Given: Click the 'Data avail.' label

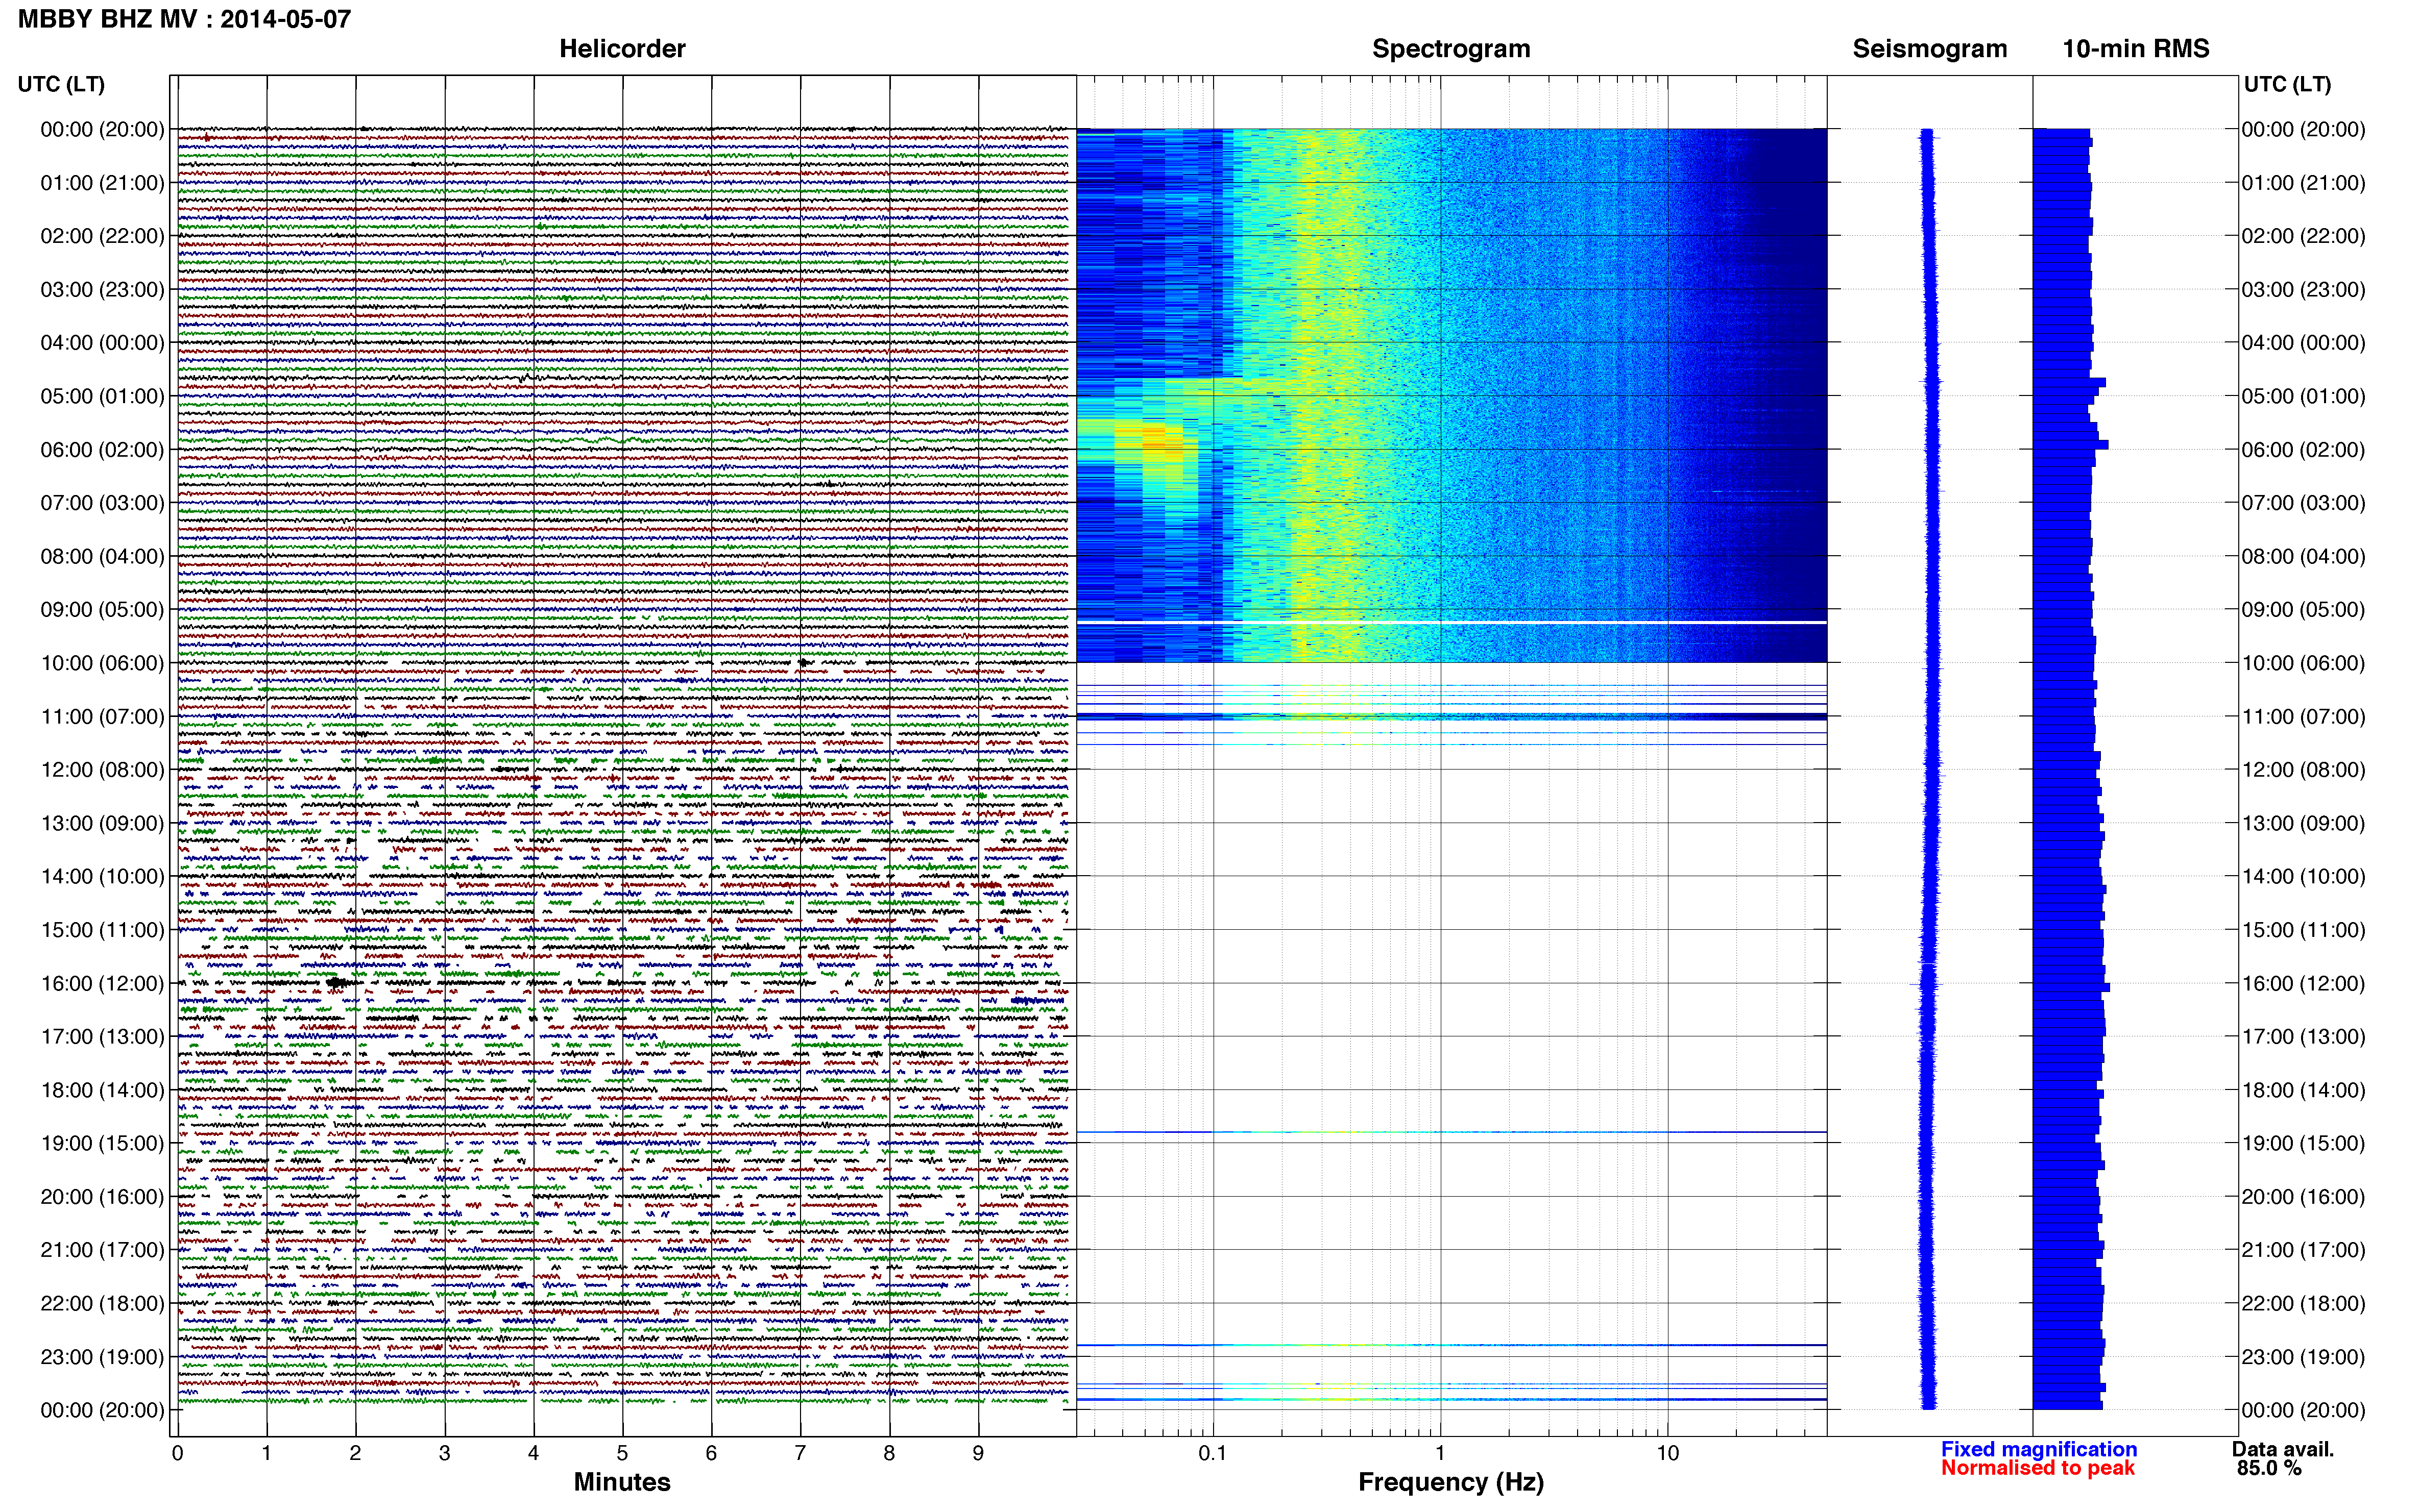Looking at the screenshot, I should (2283, 1449).
